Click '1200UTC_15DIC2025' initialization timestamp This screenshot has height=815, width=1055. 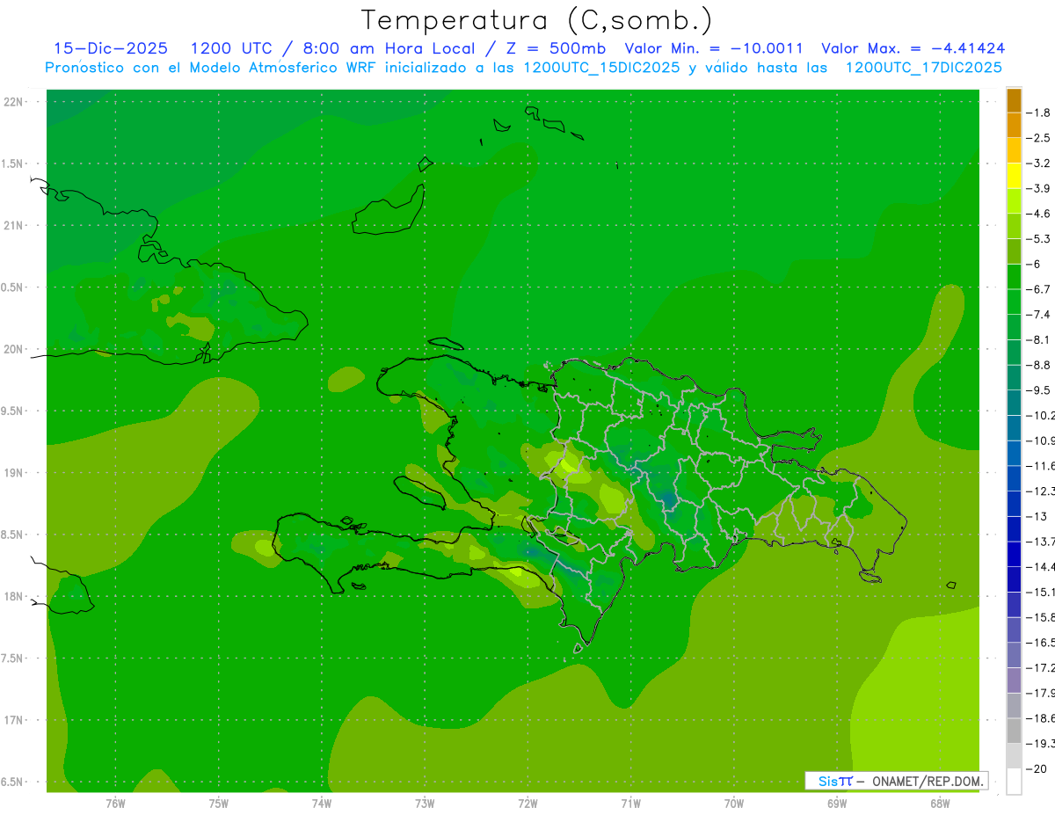click(x=601, y=68)
